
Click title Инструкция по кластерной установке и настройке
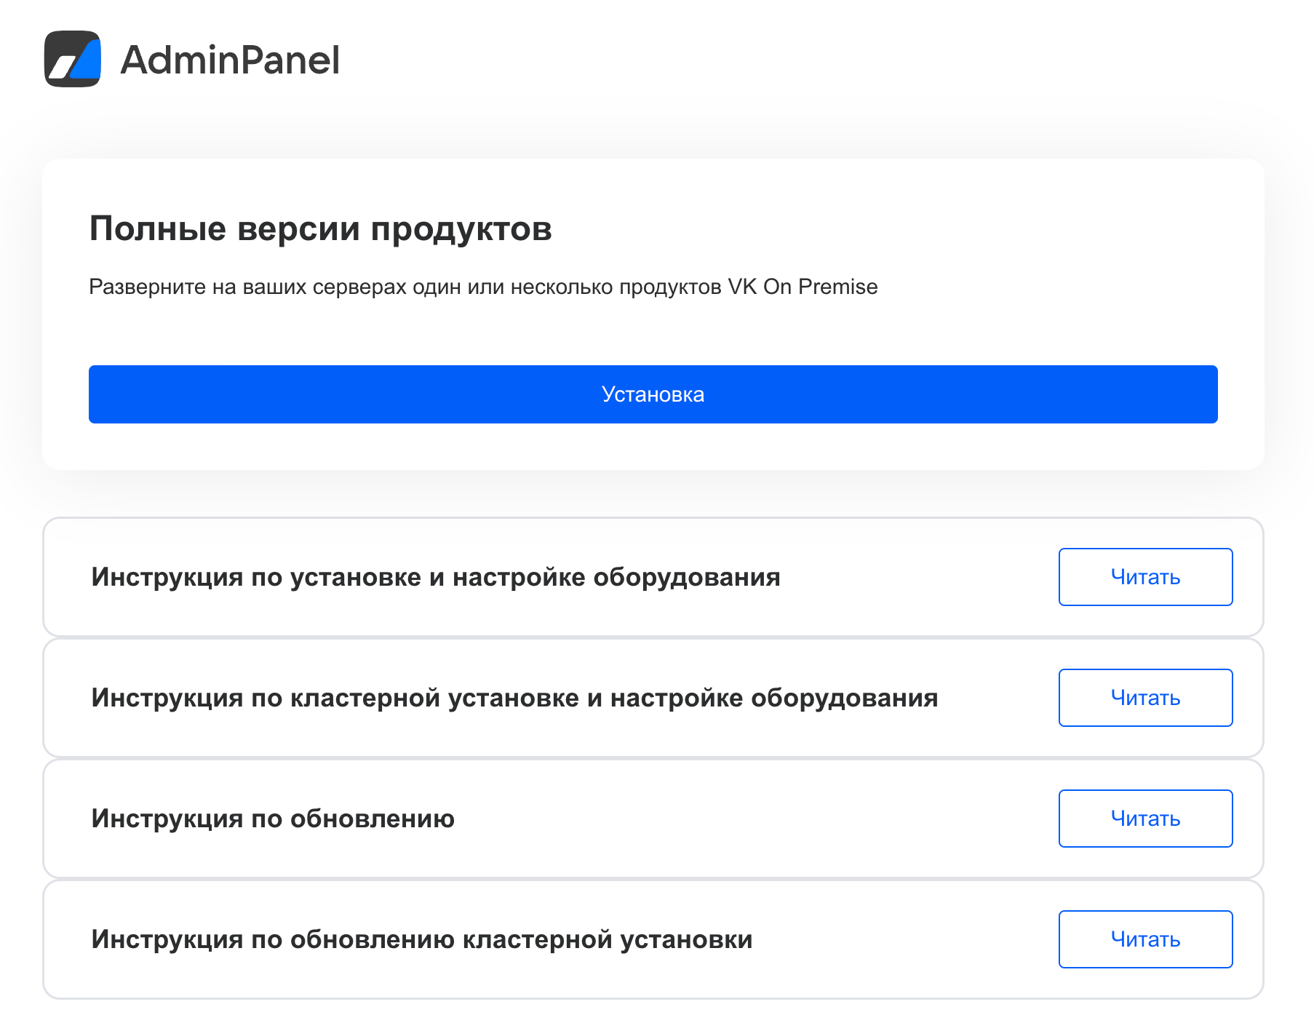[x=514, y=698]
